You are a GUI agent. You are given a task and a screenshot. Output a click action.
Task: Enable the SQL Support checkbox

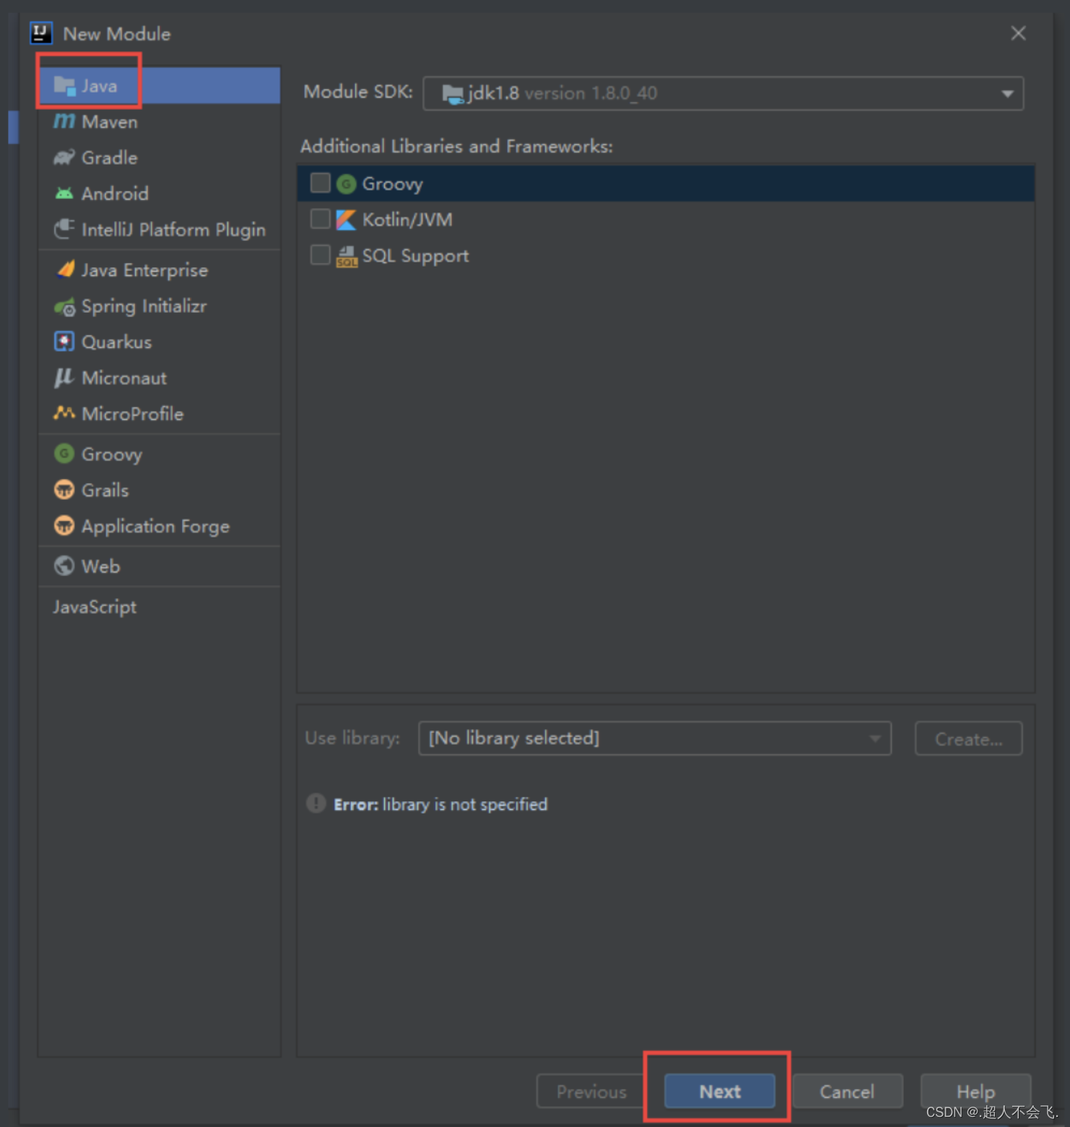pyautogui.click(x=321, y=254)
